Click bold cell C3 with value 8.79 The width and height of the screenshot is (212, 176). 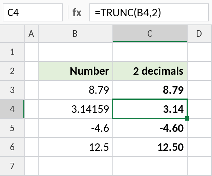point(150,90)
